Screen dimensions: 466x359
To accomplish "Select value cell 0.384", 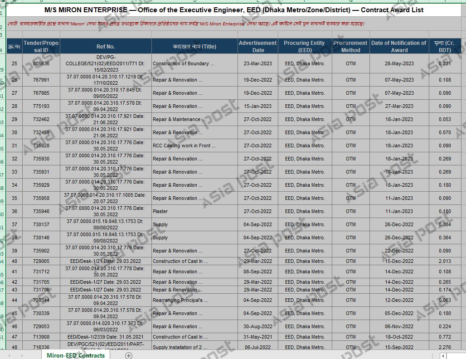I will 445,224.
